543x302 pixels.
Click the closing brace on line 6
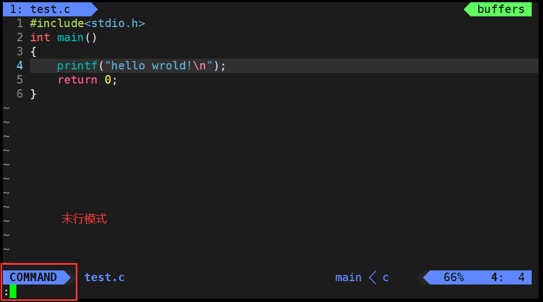[x=33, y=94]
